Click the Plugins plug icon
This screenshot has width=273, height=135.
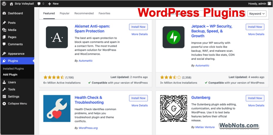[4, 61]
